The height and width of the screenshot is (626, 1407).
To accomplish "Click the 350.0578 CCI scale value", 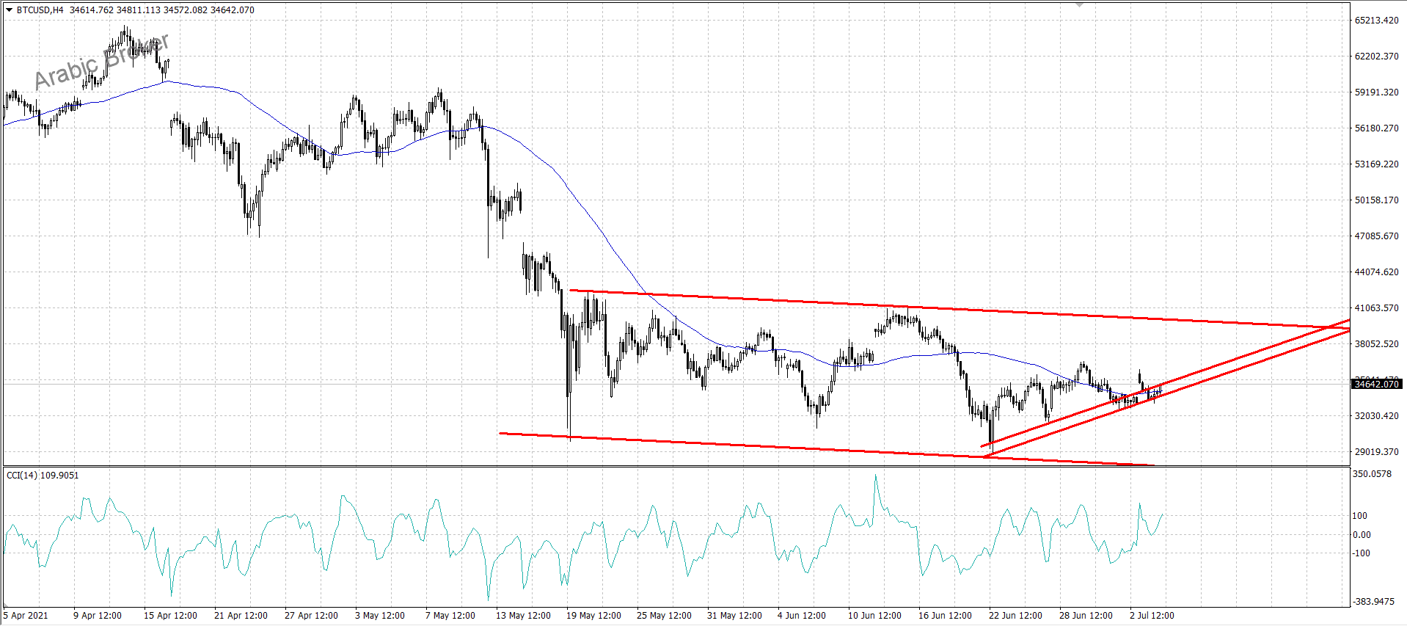I will click(x=1372, y=474).
